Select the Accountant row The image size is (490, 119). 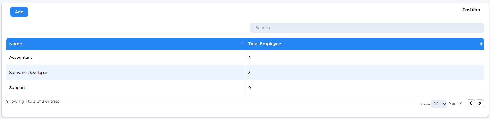(x=245, y=58)
